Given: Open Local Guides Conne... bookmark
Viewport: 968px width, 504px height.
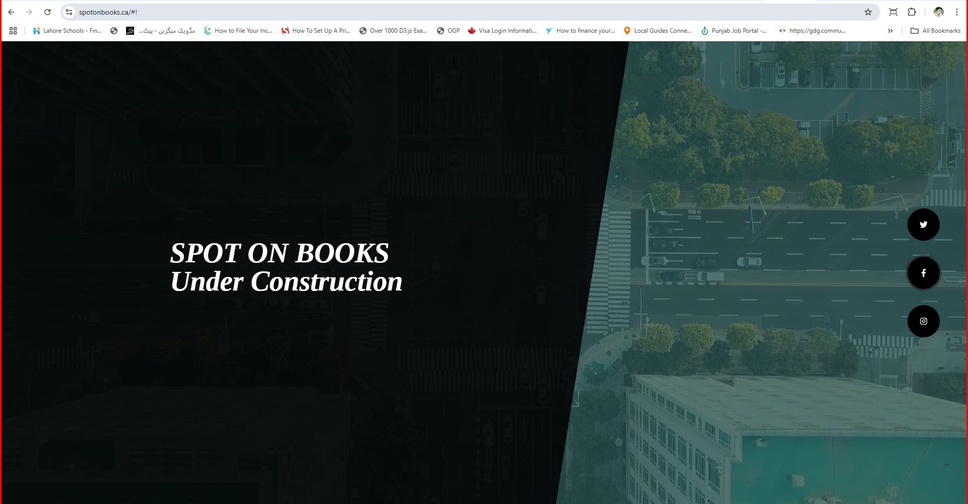Looking at the screenshot, I should (657, 31).
